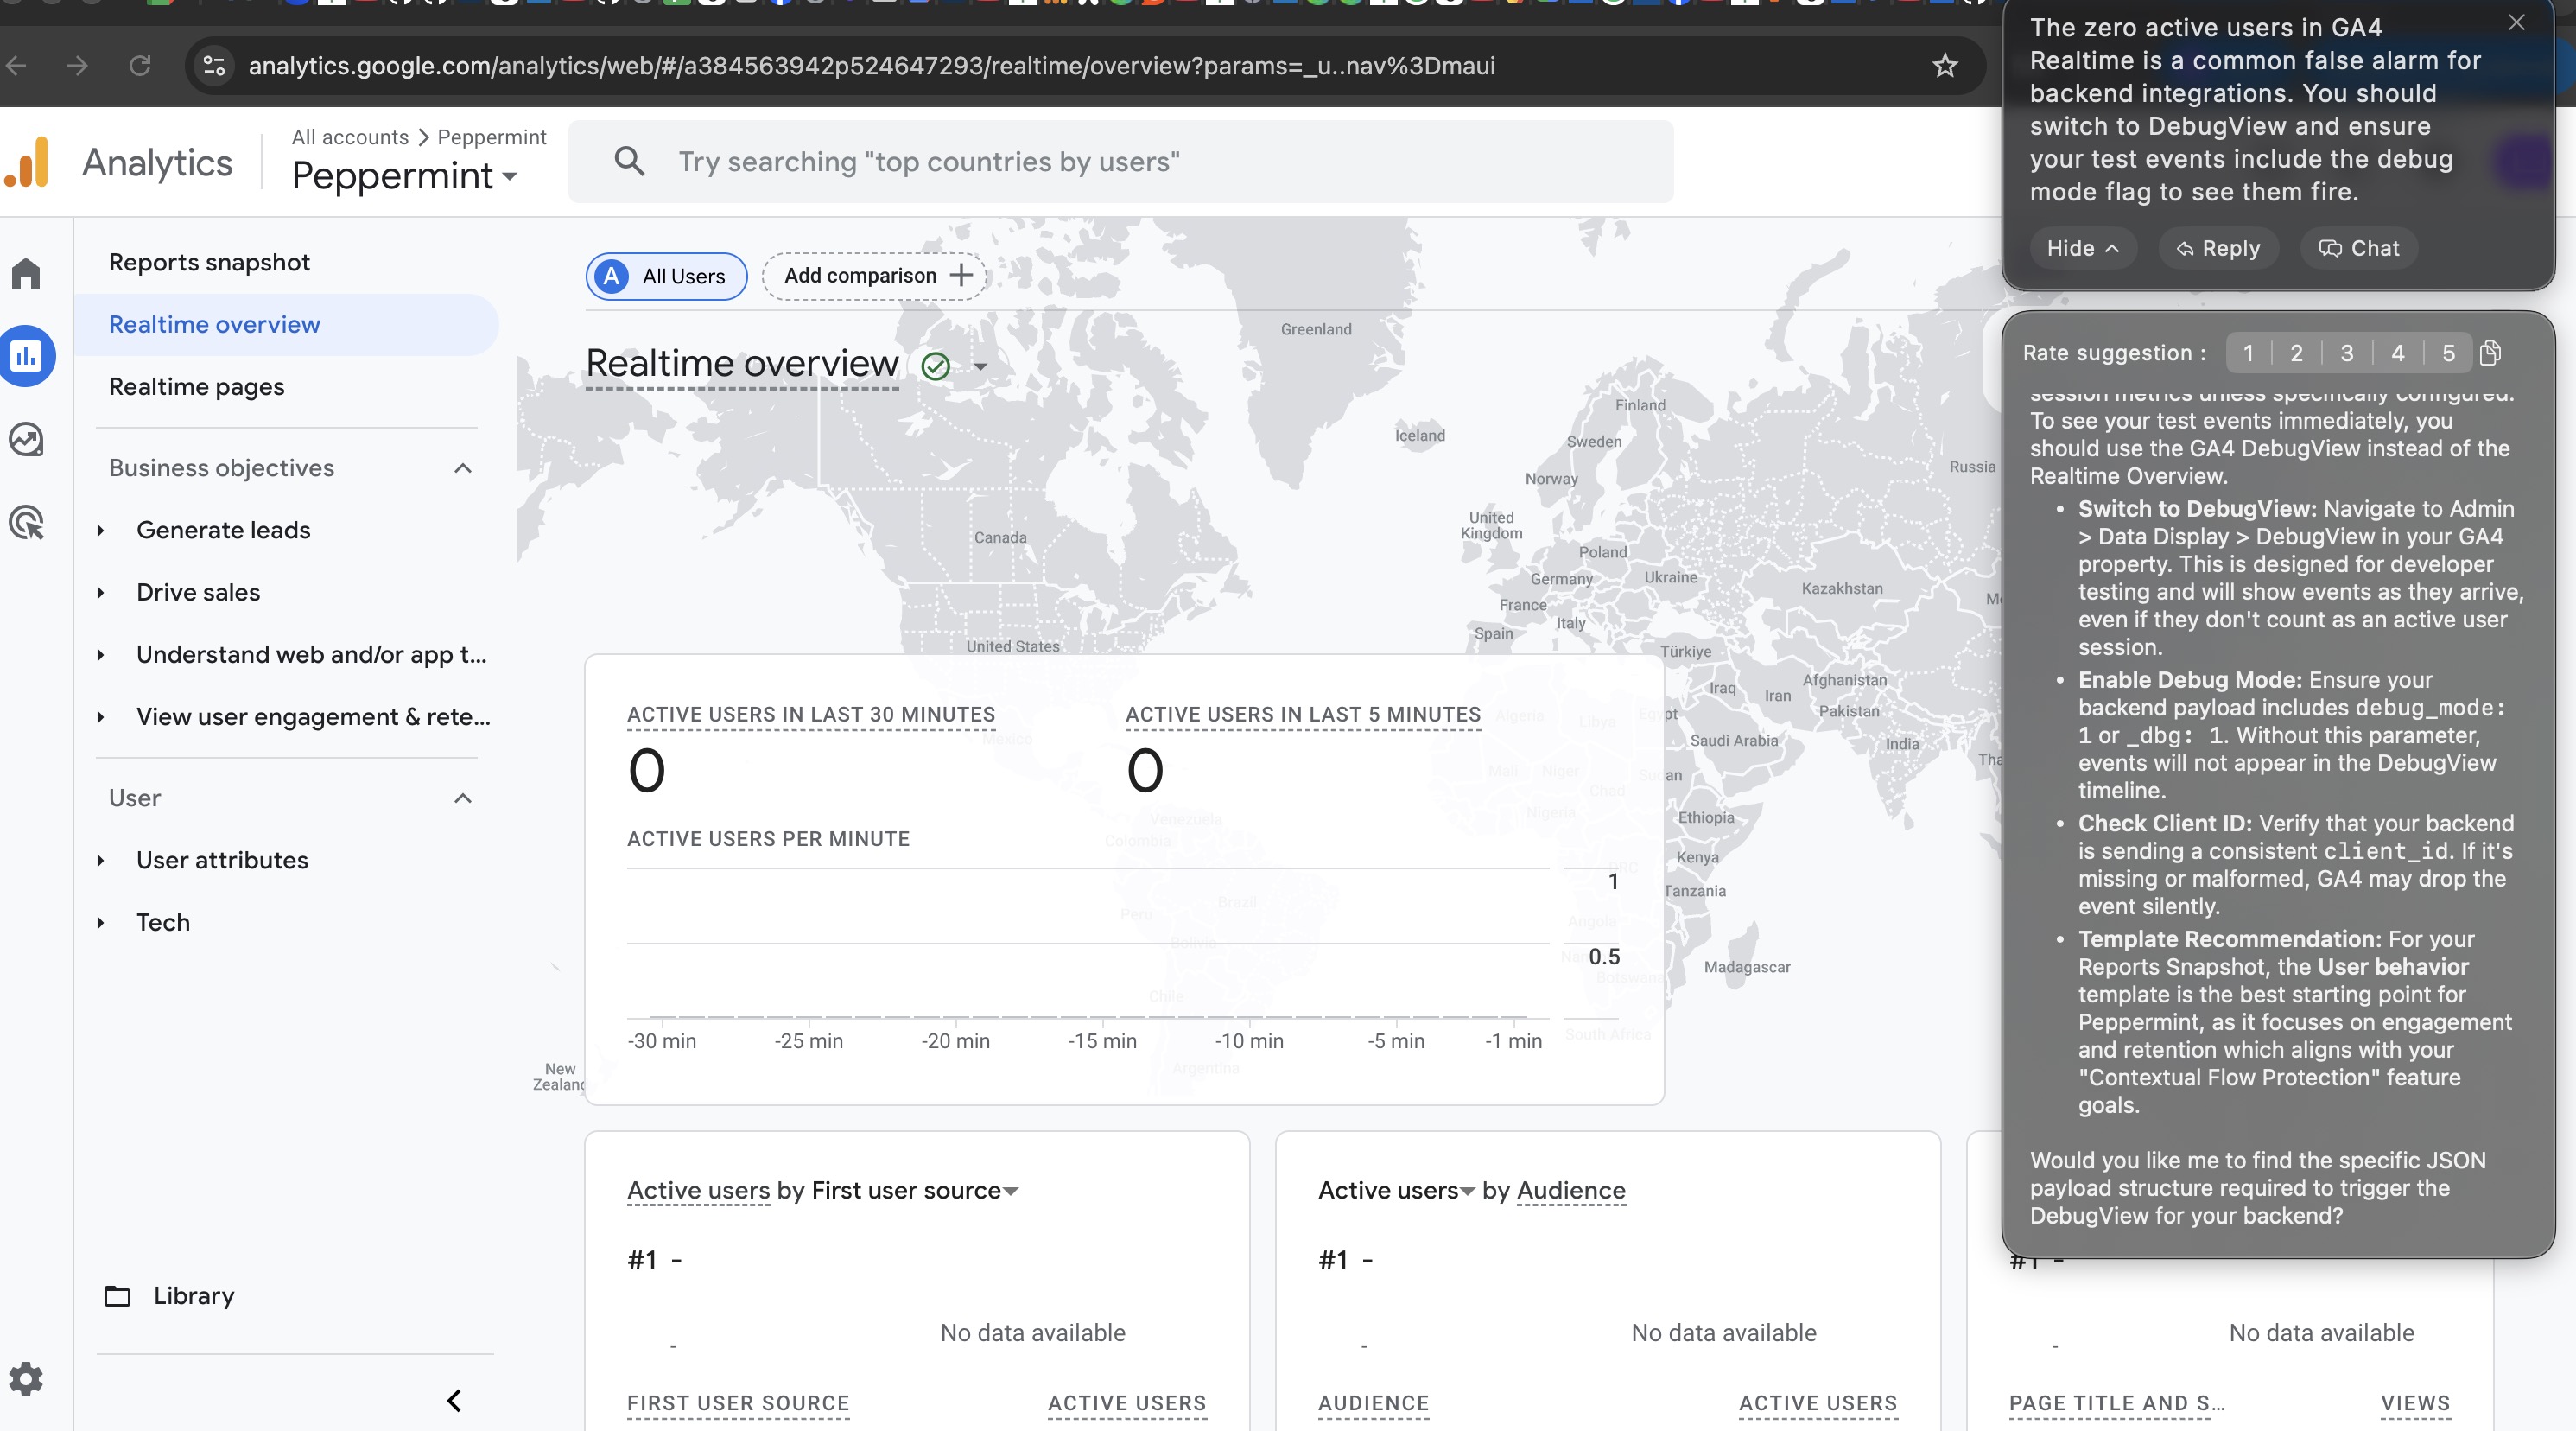The image size is (2576, 1431).
Task: Open the Reports panel via the bar chart icon
Action: (26, 355)
